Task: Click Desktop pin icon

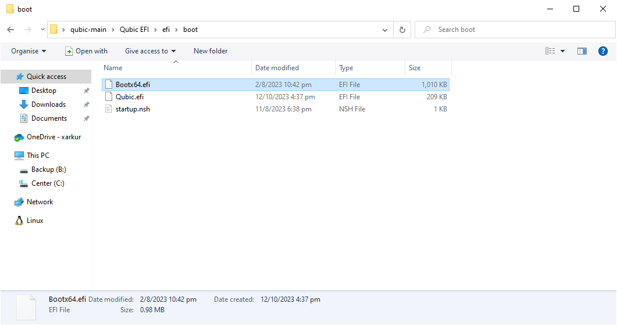Action: click(86, 91)
